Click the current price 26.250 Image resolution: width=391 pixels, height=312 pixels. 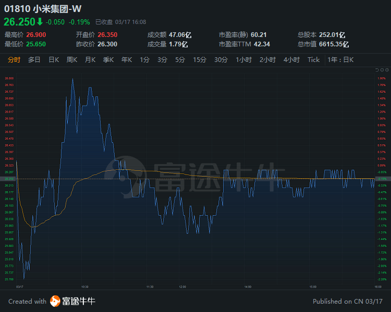click(x=19, y=22)
